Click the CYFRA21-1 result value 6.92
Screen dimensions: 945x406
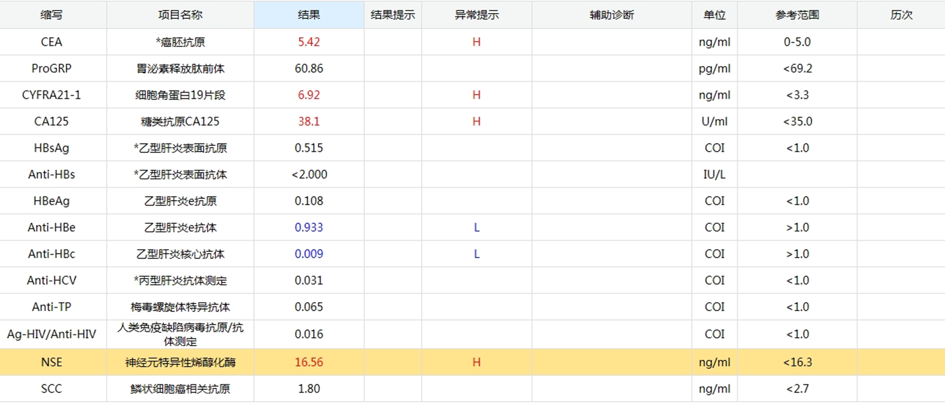(309, 95)
